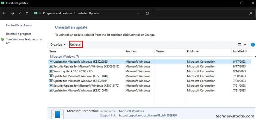Screen dimensions: 256x120
Task: Click the Windows features shield icon
Action: pos(2,39)
